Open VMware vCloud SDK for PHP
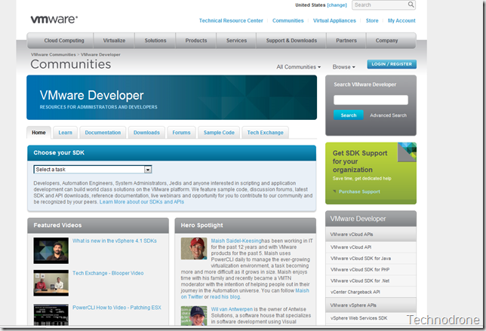 (360, 269)
